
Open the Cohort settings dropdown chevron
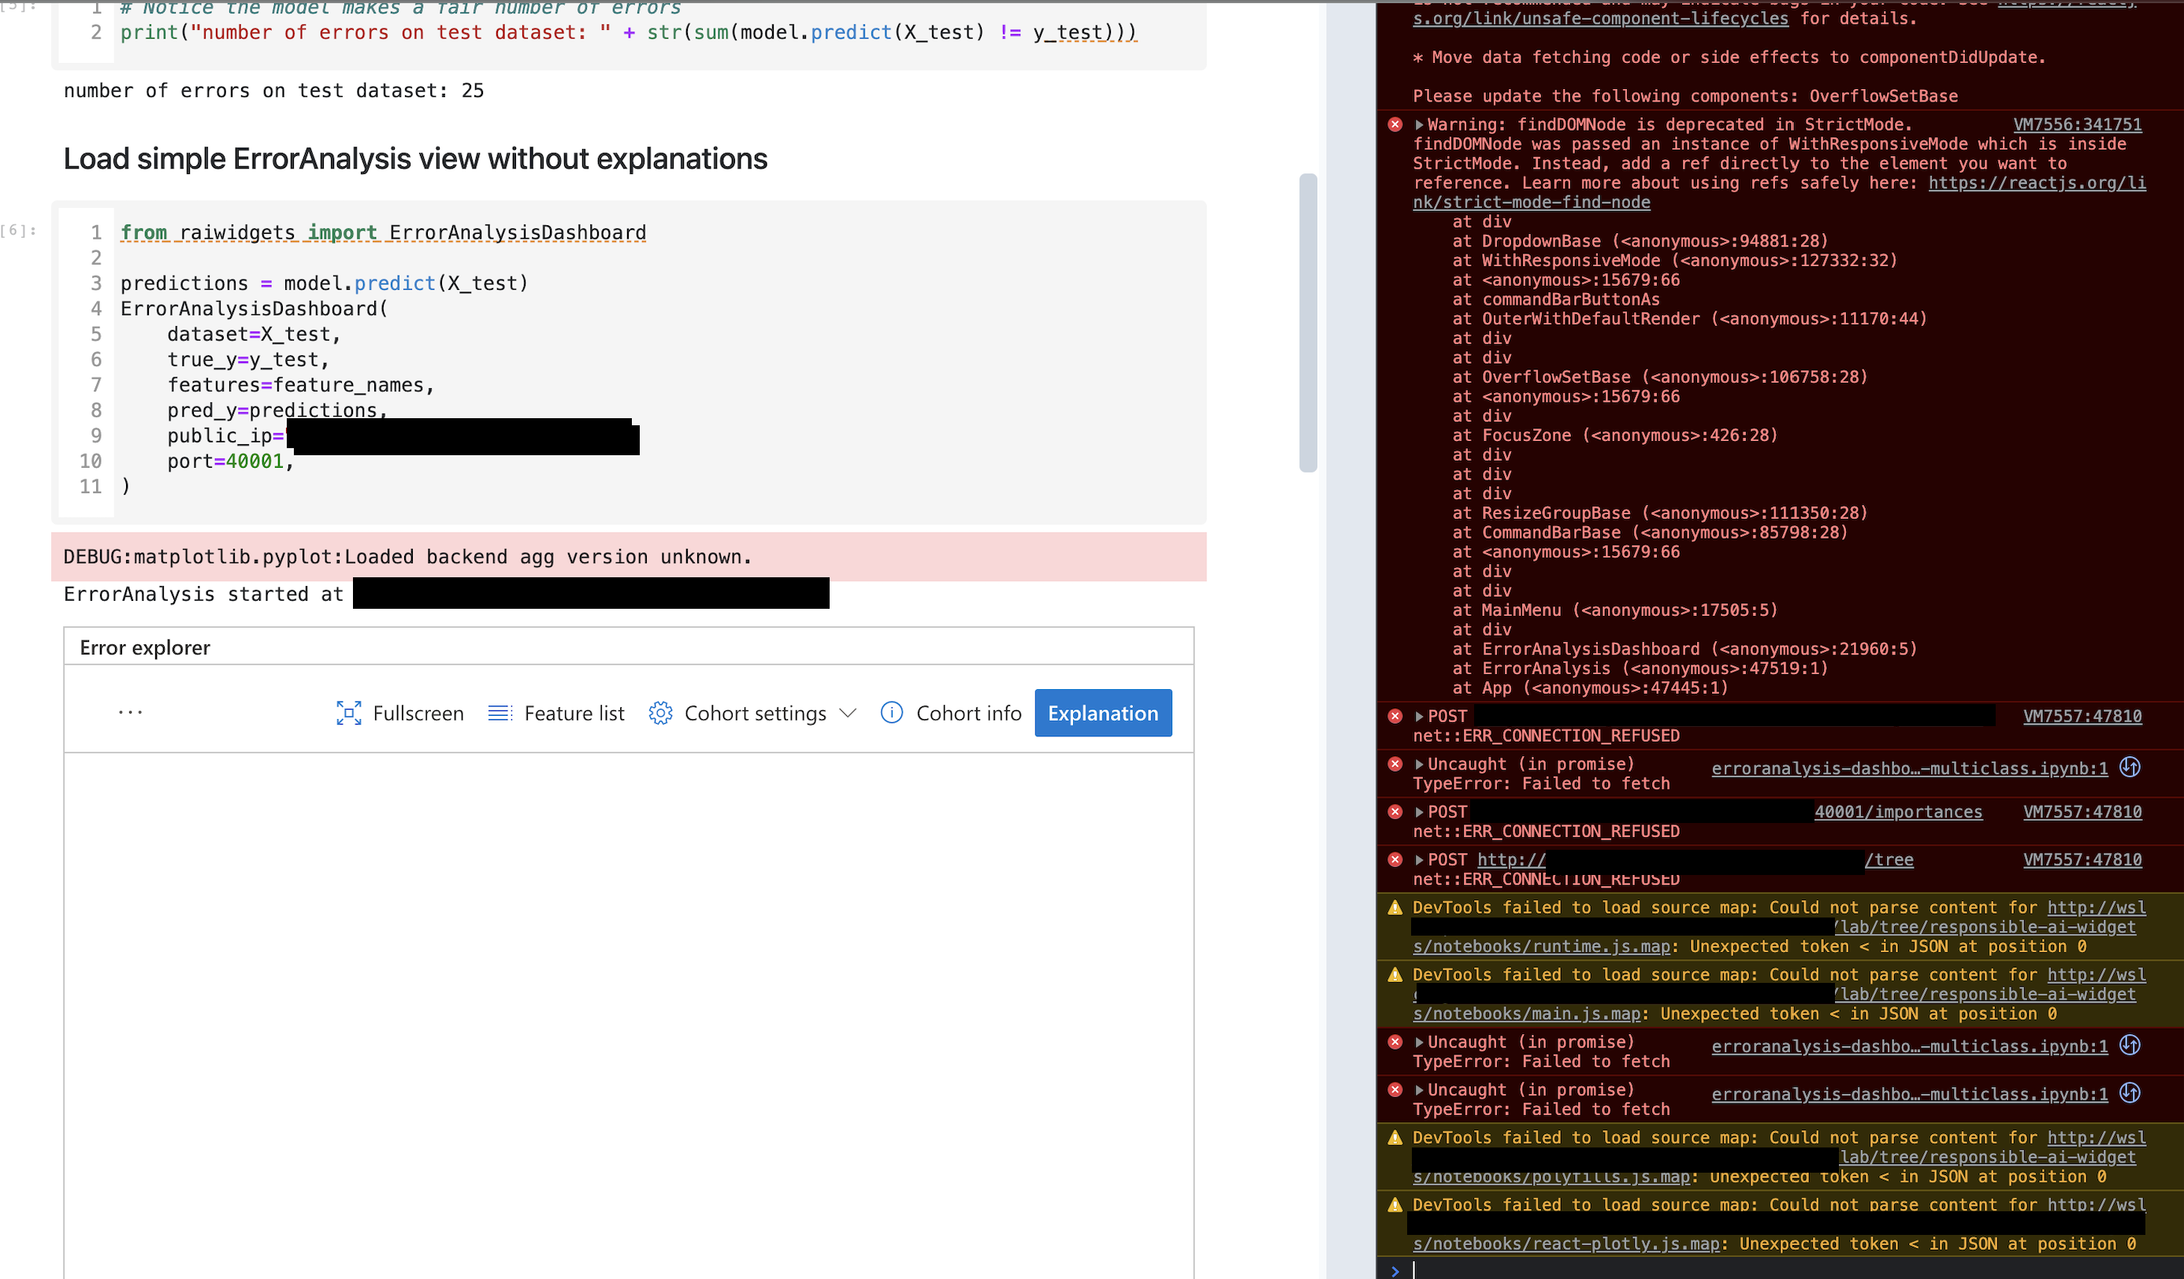(x=848, y=714)
